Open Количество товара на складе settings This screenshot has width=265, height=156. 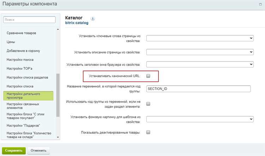(x=29, y=135)
